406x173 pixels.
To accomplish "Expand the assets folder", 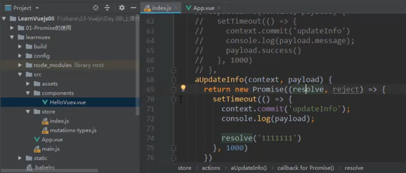I will click(x=28, y=84).
